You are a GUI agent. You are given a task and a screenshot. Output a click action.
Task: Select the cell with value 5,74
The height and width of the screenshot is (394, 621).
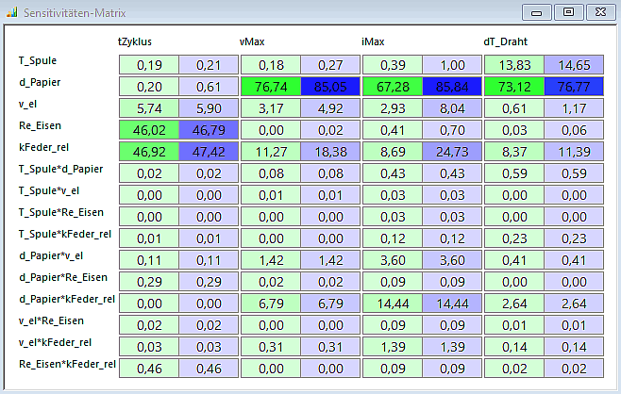(148, 107)
